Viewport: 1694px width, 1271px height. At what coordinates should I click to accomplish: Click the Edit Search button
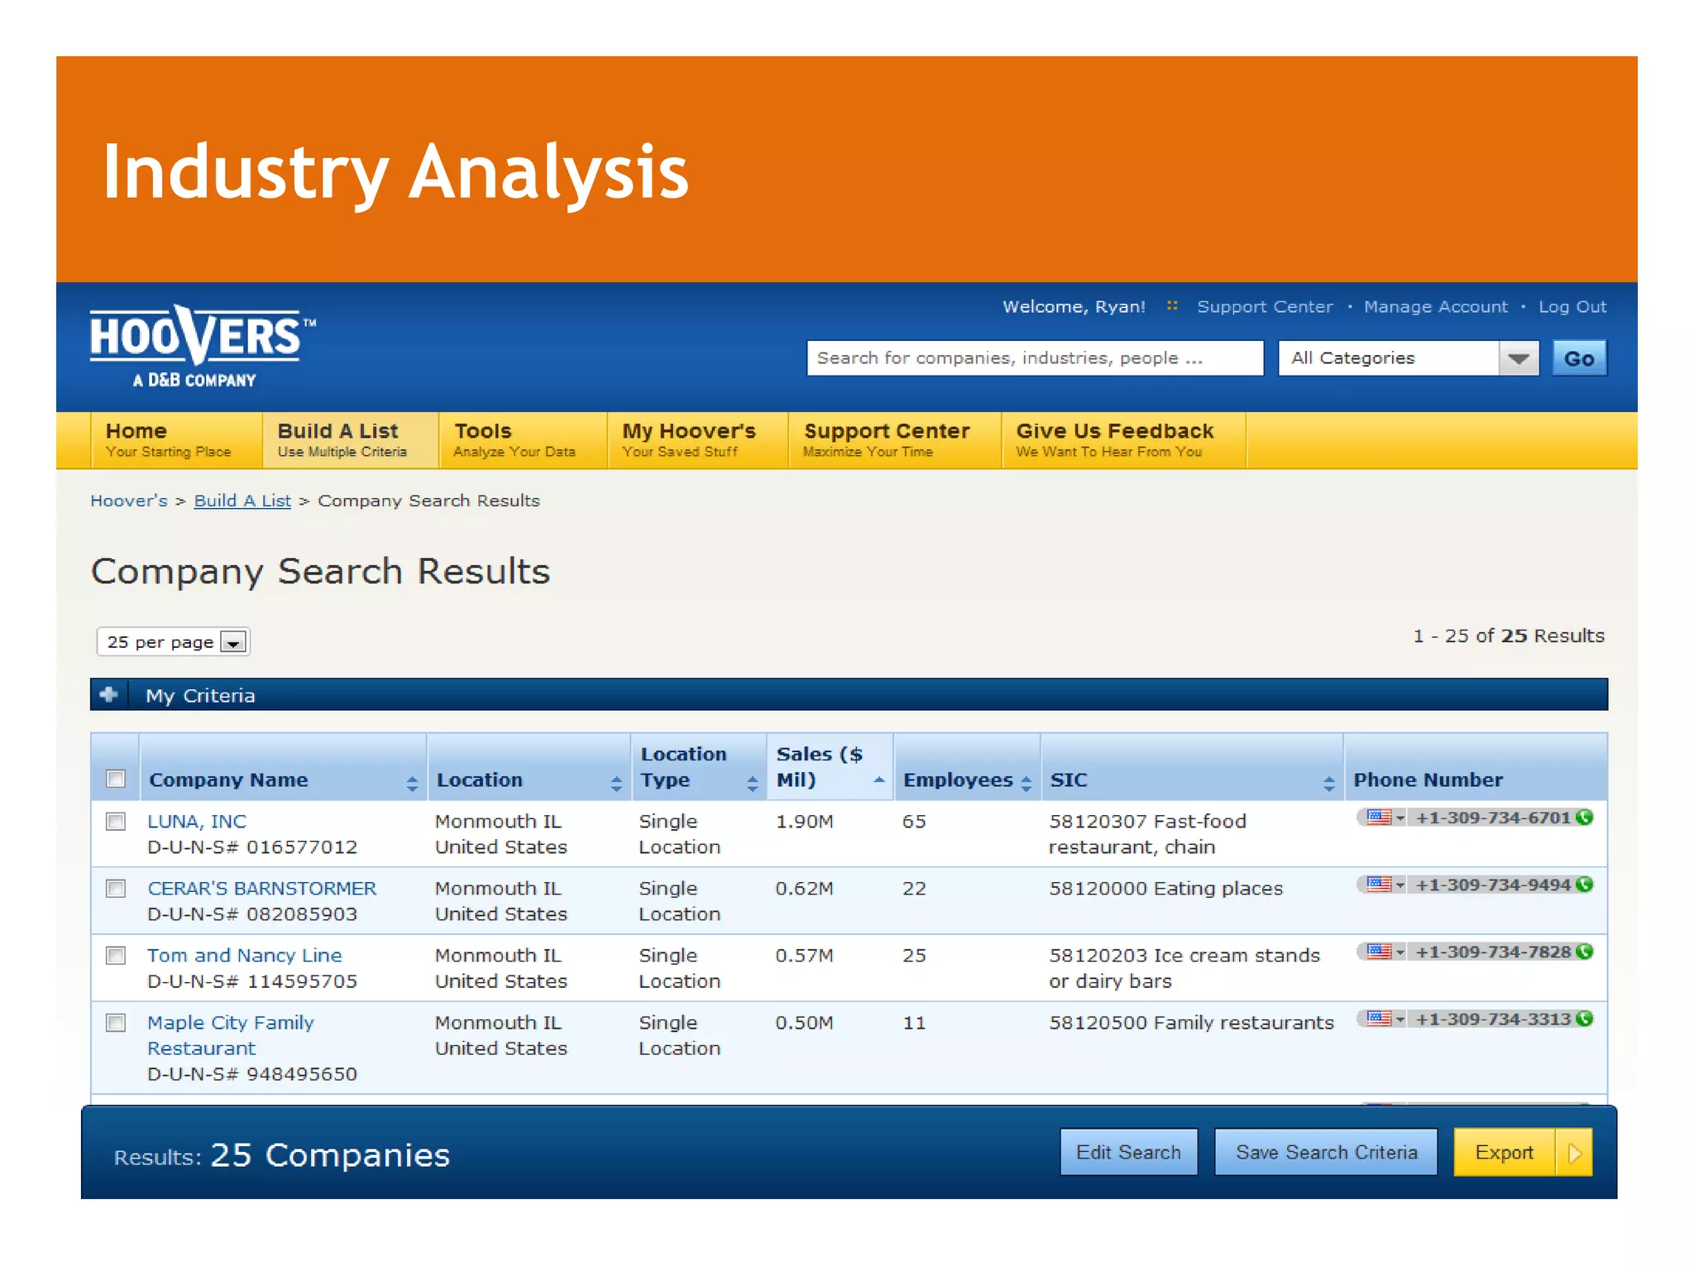tap(1128, 1153)
